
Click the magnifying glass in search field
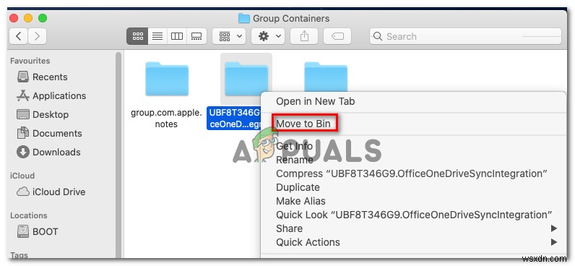tap(378, 36)
